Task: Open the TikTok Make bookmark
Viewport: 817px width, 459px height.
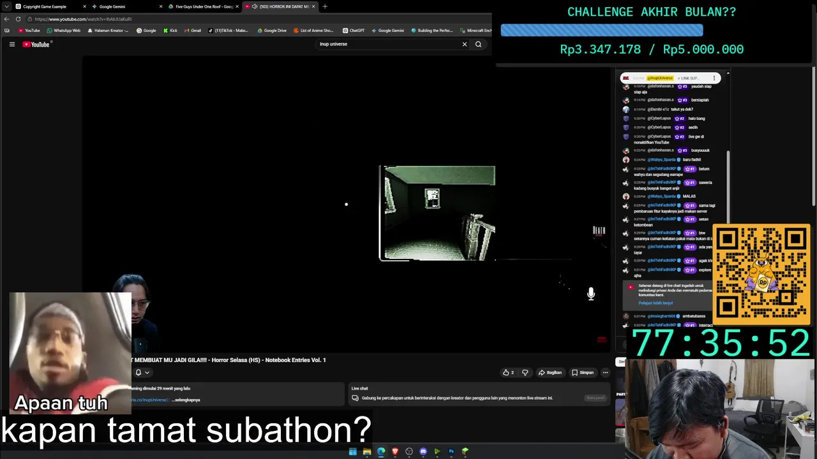Action: [229, 31]
